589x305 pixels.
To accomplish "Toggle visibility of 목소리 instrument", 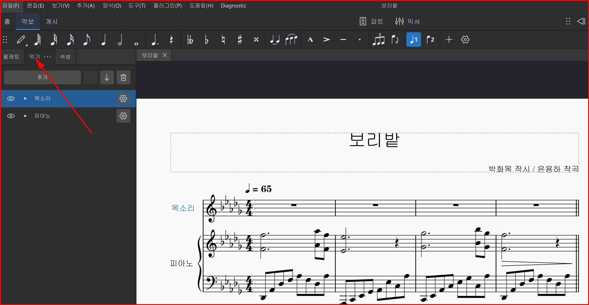I will click(11, 99).
